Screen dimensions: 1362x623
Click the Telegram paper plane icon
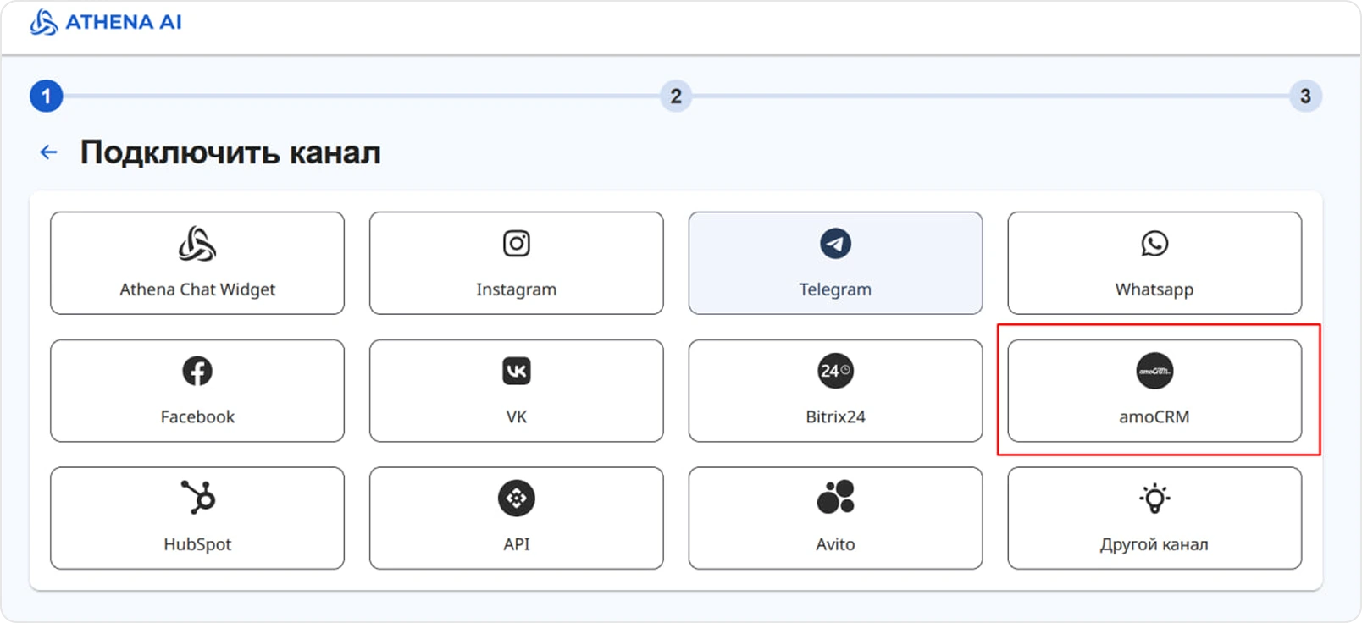click(835, 244)
